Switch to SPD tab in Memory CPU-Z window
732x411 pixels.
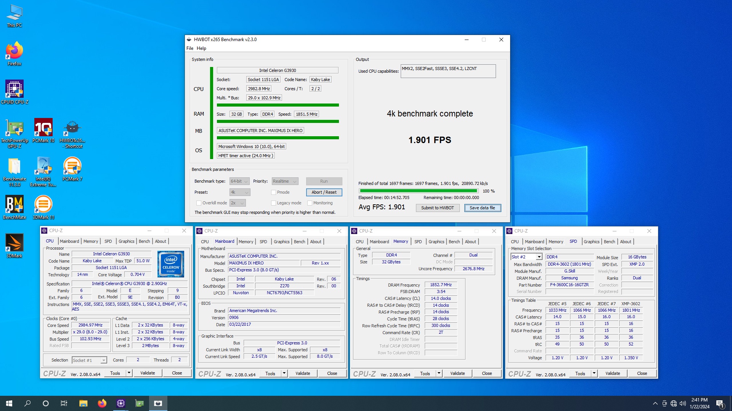[418, 242]
